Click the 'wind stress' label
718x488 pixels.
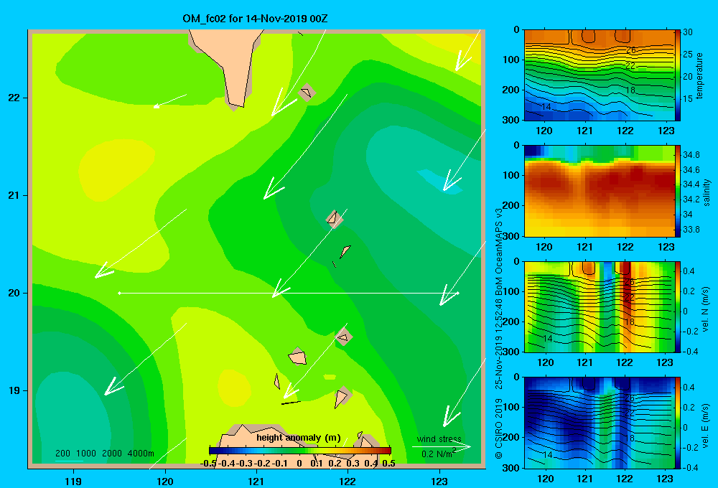(439, 439)
